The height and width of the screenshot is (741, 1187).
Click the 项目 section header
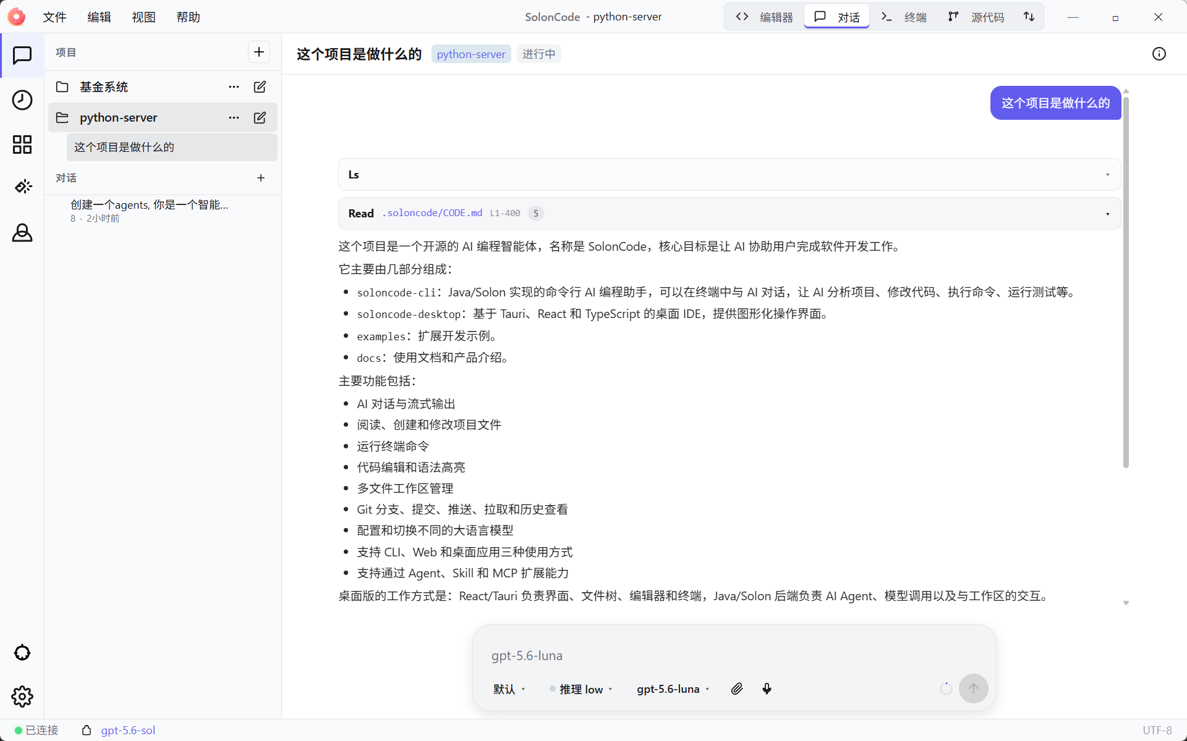[66, 52]
